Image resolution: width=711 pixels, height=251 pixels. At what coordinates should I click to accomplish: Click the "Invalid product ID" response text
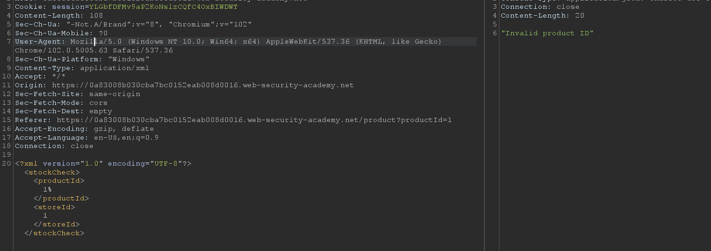[x=547, y=33]
